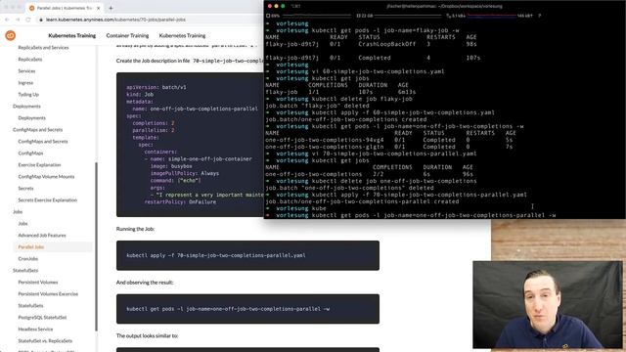Image resolution: width=626 pixels, height=352 pixels.
Task: Select the Parallel Jobs browser tab
Action: [x=64, y=8]
